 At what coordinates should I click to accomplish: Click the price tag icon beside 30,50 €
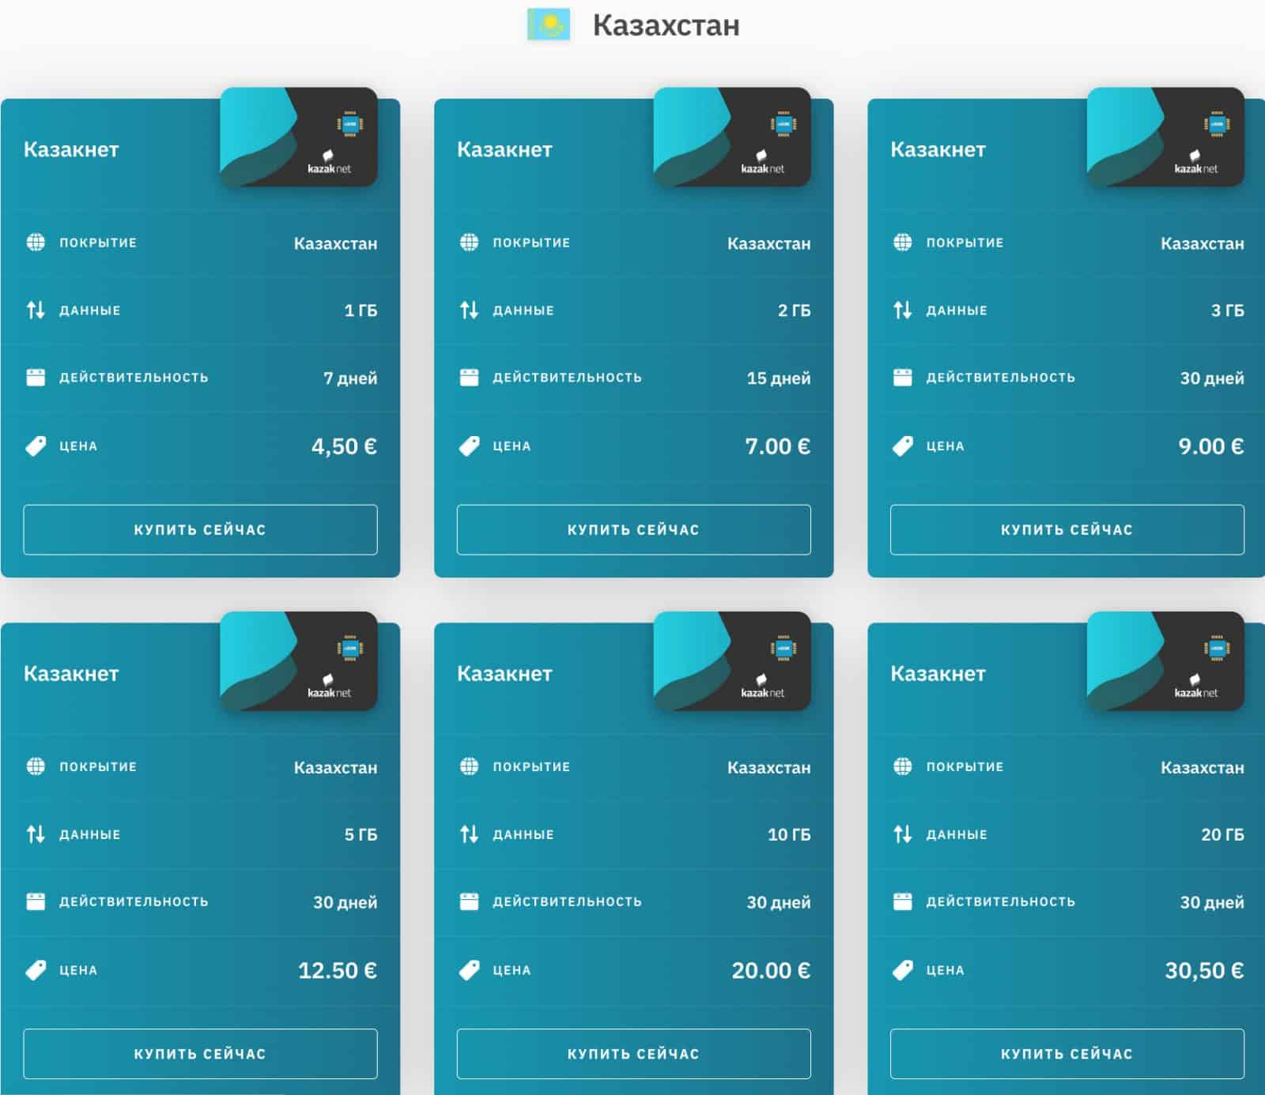902,969
